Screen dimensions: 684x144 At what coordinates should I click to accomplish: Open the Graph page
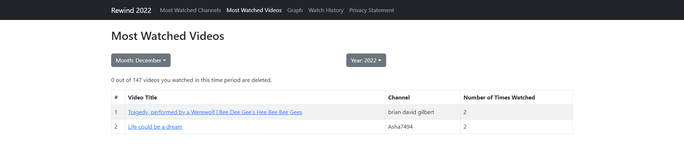tap(295, 10)
